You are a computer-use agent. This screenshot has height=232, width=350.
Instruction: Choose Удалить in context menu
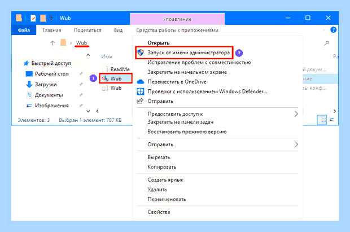pyautogui.click(x=218, y=190)
